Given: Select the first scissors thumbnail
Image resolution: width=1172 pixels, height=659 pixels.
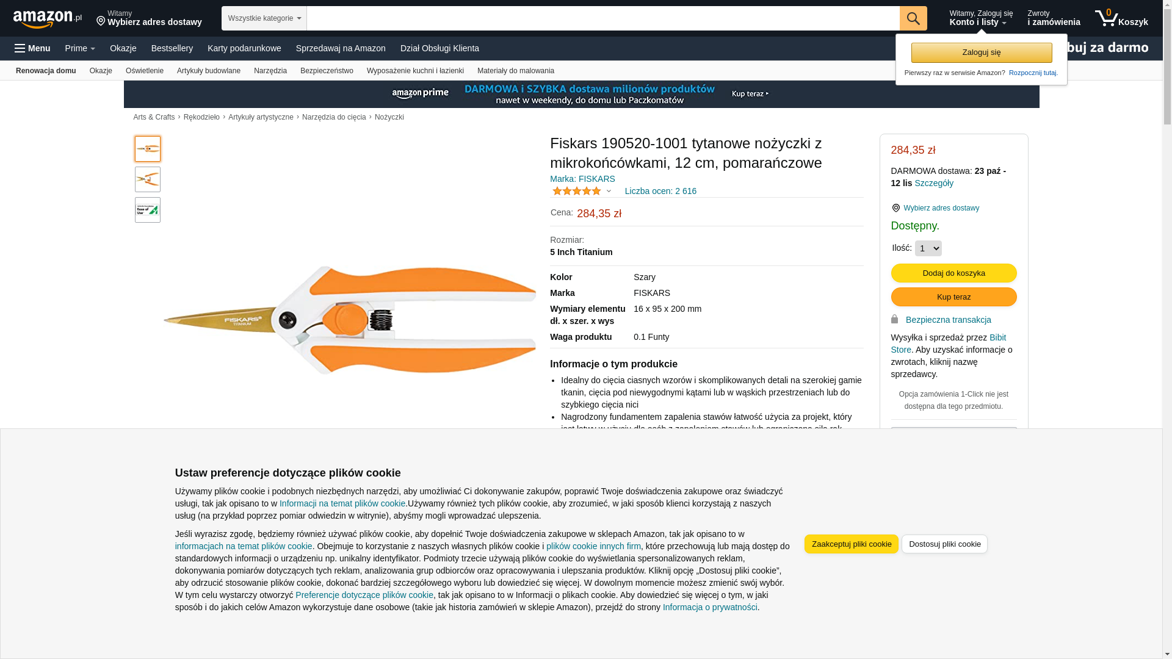Looking at the screenshot, I should (148, 149).
